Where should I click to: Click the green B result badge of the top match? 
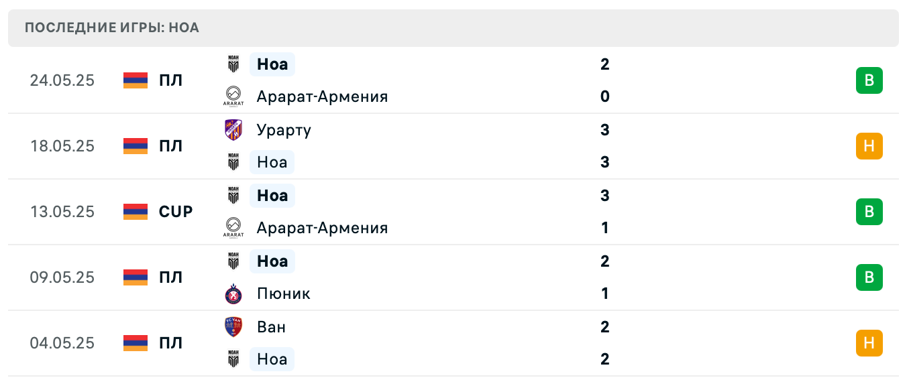869,80
